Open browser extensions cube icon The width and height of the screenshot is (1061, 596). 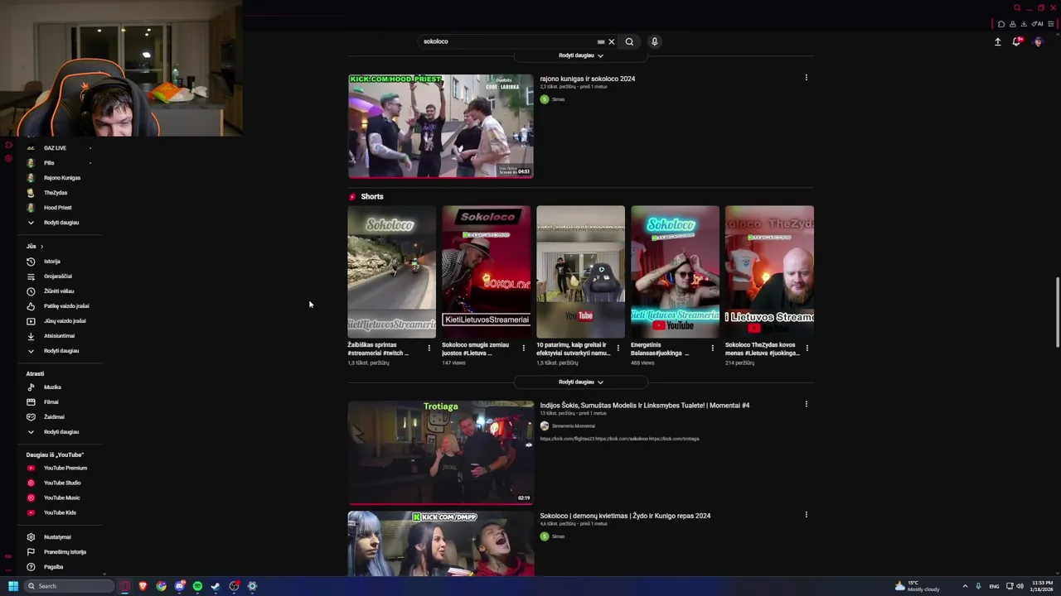point(1001,24)
